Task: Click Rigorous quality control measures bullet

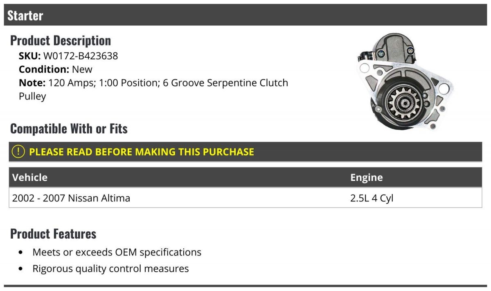Action: (x=110, y=268)
